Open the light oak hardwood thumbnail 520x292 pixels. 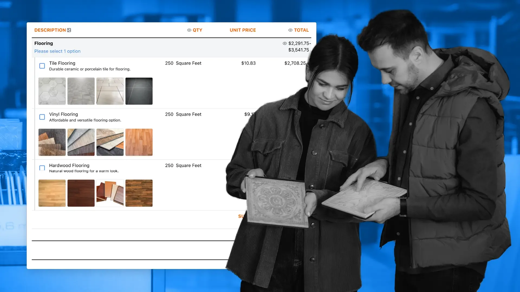click(52, 193)
